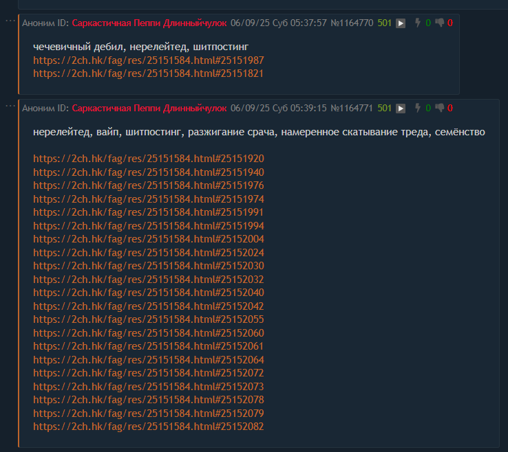Viewport: 508px width, 452px height.
Task: Click the play arrow icon in post №1164771
Action: point(401,109)
